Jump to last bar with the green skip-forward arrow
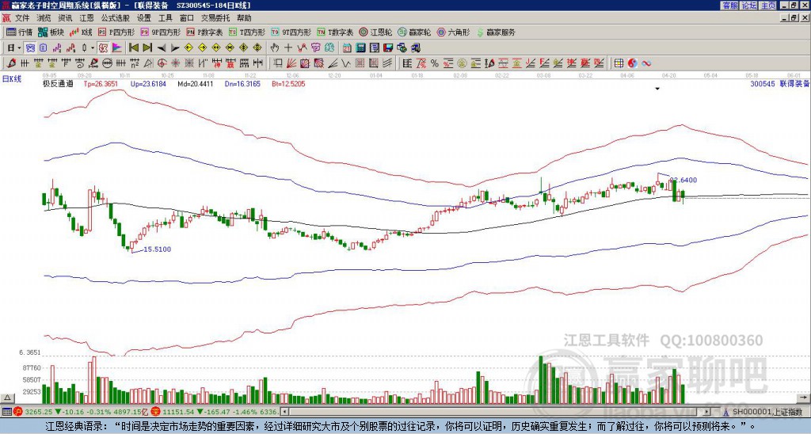The height and width of the screenshot is (434, 811). tap(147, 48)
